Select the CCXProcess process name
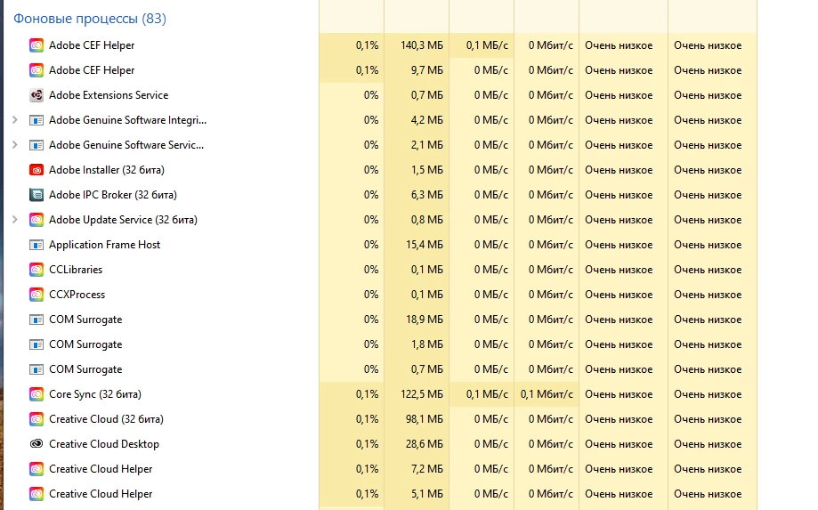The height and width of the screenshot is (510, 818). [77, 295]
